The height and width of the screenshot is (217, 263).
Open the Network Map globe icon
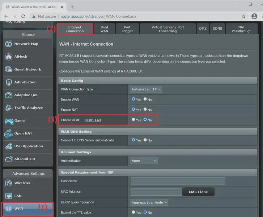(x=8, y=44)
